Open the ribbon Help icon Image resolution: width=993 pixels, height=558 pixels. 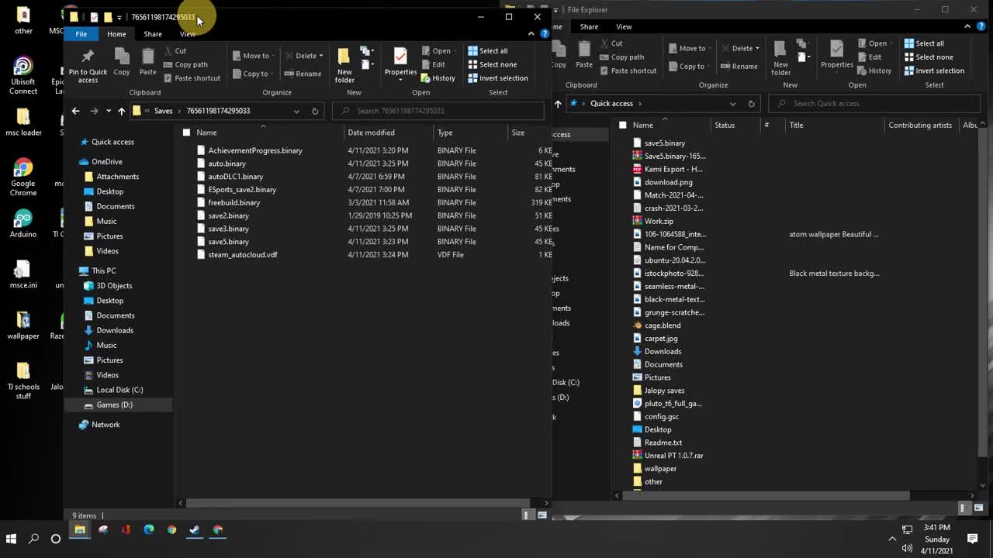[545, 34]
